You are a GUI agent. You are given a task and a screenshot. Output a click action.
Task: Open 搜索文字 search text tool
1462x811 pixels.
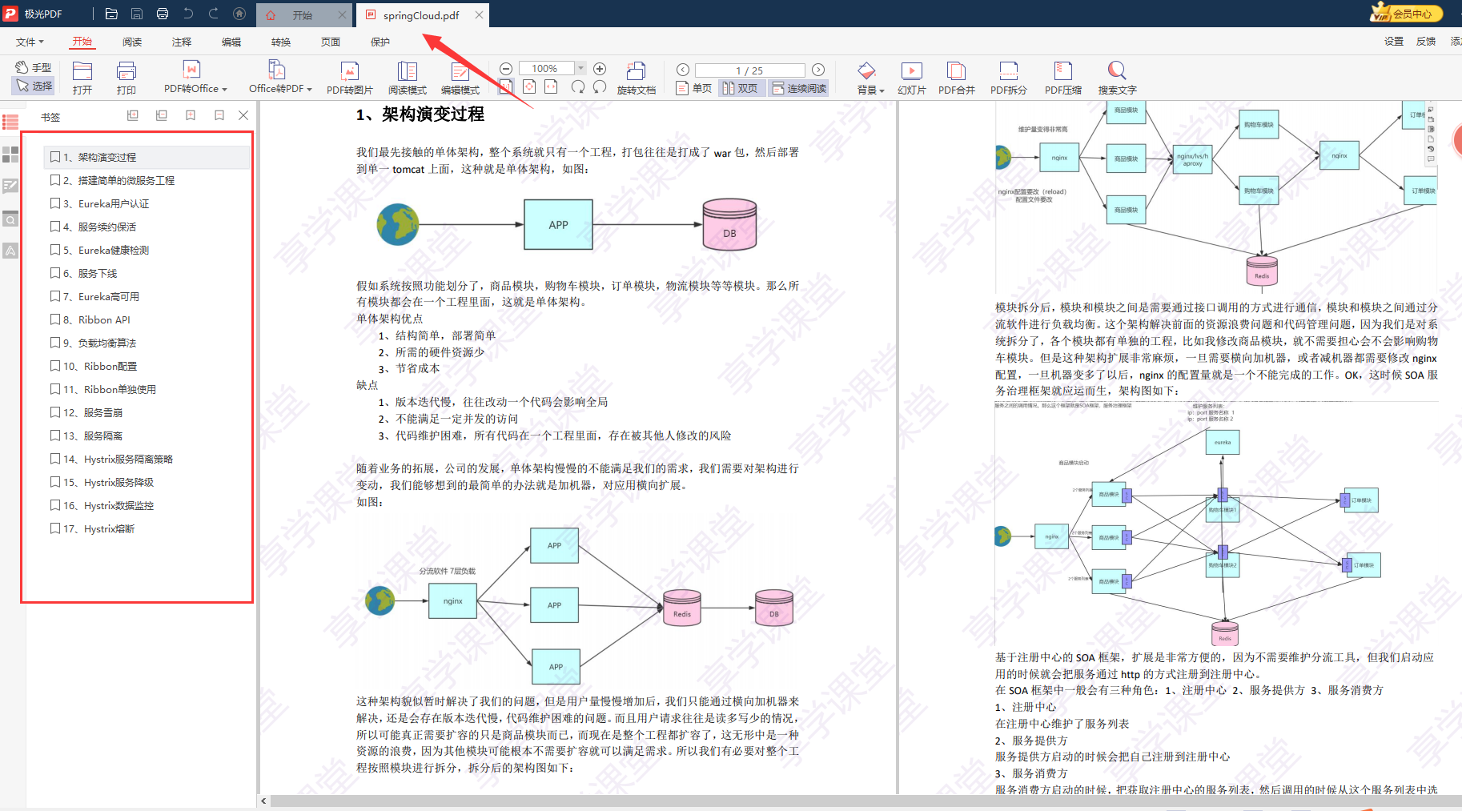(1117, 78)
